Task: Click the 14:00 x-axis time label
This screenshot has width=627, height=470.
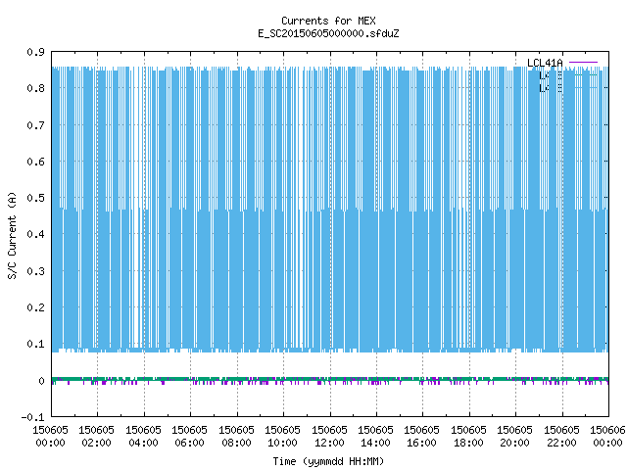Action: (x=375, y=443)
